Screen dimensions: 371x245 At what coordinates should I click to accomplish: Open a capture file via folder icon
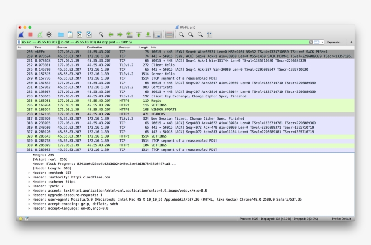(61, 34)
